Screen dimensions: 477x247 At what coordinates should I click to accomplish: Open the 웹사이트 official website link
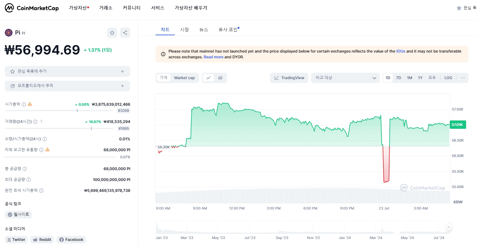(18, 214)
